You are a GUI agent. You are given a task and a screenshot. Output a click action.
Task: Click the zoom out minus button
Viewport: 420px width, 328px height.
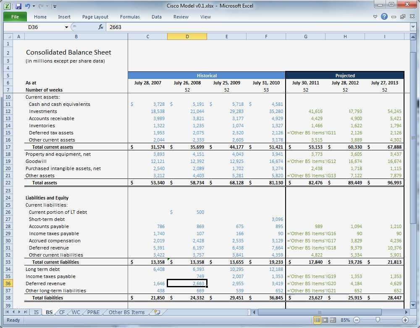pyautogui.click(x=357, y=320)
